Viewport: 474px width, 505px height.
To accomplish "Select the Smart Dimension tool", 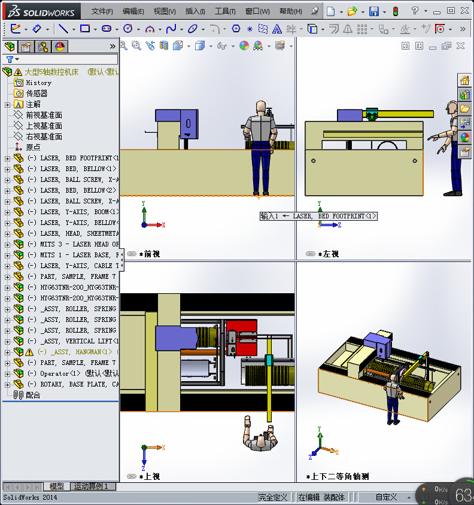I will pos(37,29).
